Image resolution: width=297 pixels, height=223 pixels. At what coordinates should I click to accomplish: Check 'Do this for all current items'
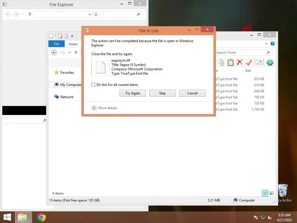[x=93, y=84]
